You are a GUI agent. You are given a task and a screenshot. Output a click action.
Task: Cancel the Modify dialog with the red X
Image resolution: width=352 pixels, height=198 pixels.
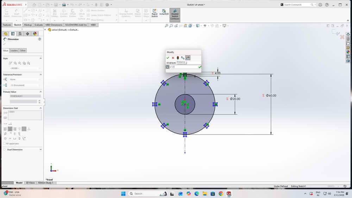(x=173, y=58)
